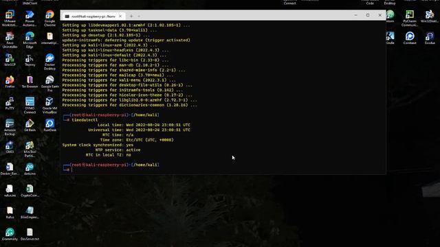Select Rufus desktop file icon
This screenshot has height=247, width=440.
pyautogui.click(x=10, y=213)
